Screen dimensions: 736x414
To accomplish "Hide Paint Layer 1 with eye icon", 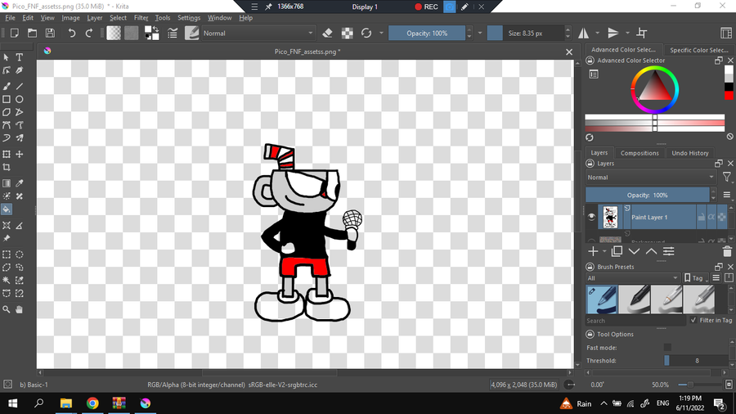I will click(x=591, y=217).
